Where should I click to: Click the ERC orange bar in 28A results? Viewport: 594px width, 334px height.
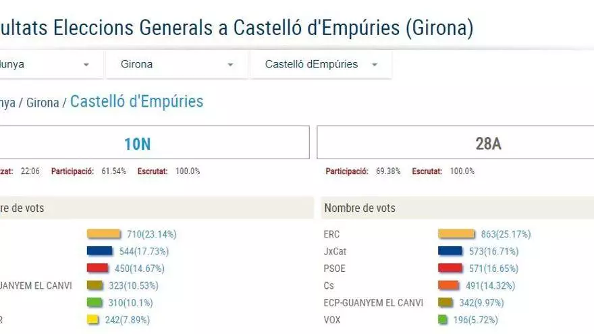pos(456,234)
